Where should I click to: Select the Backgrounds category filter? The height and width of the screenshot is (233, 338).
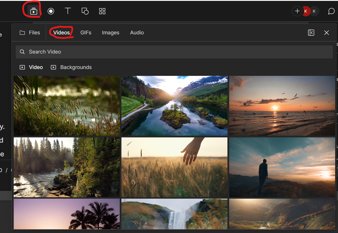pos(71,67)
